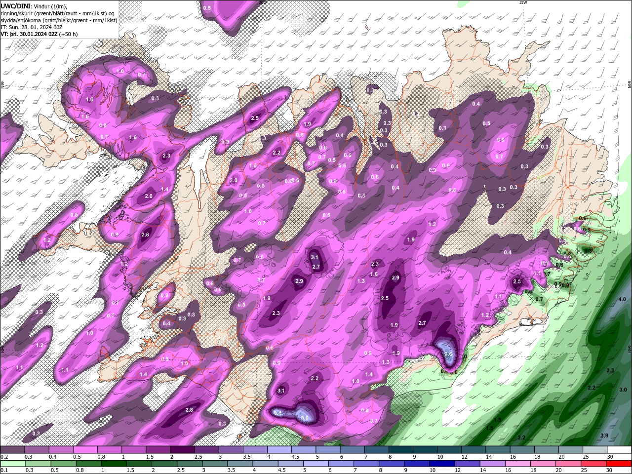Pick the dark purple legend swatch between 2 and 2.5
The image size is (632, 474).
point(182,450)
